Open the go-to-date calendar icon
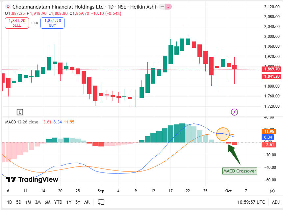Image resolution: width=283 pixels, height=210 pixels. coord(101,202)
